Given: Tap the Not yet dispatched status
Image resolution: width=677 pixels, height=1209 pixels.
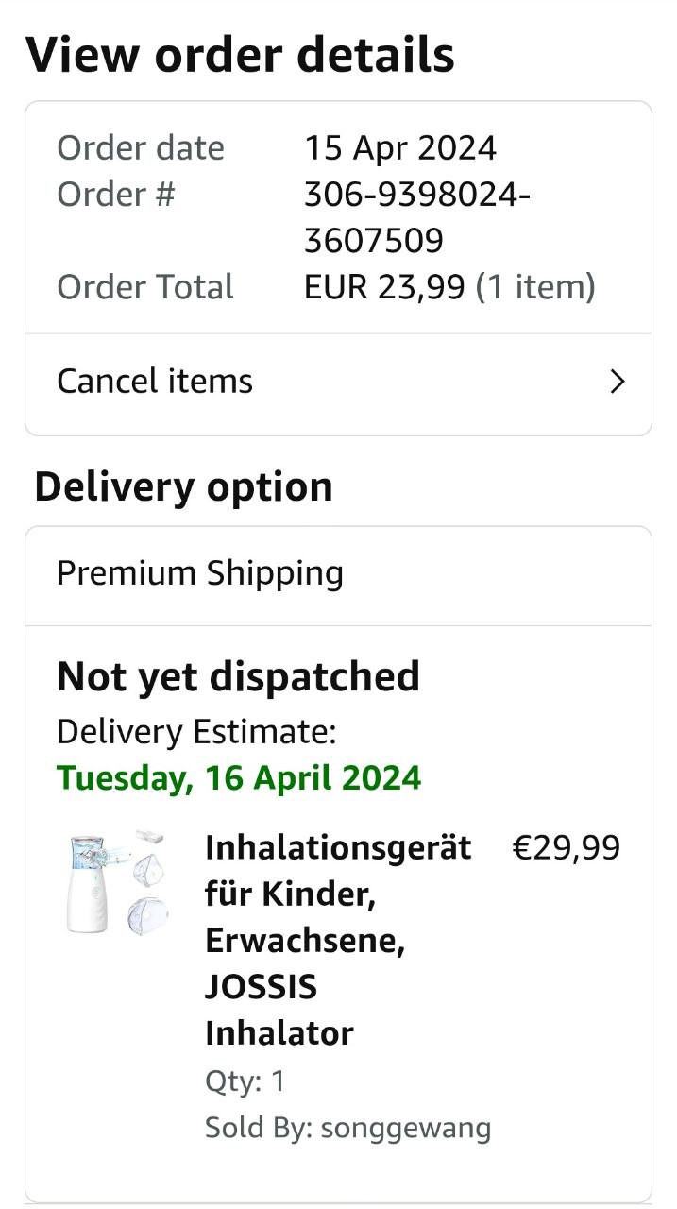Looking at the screenshot, I should pos(238,677).
